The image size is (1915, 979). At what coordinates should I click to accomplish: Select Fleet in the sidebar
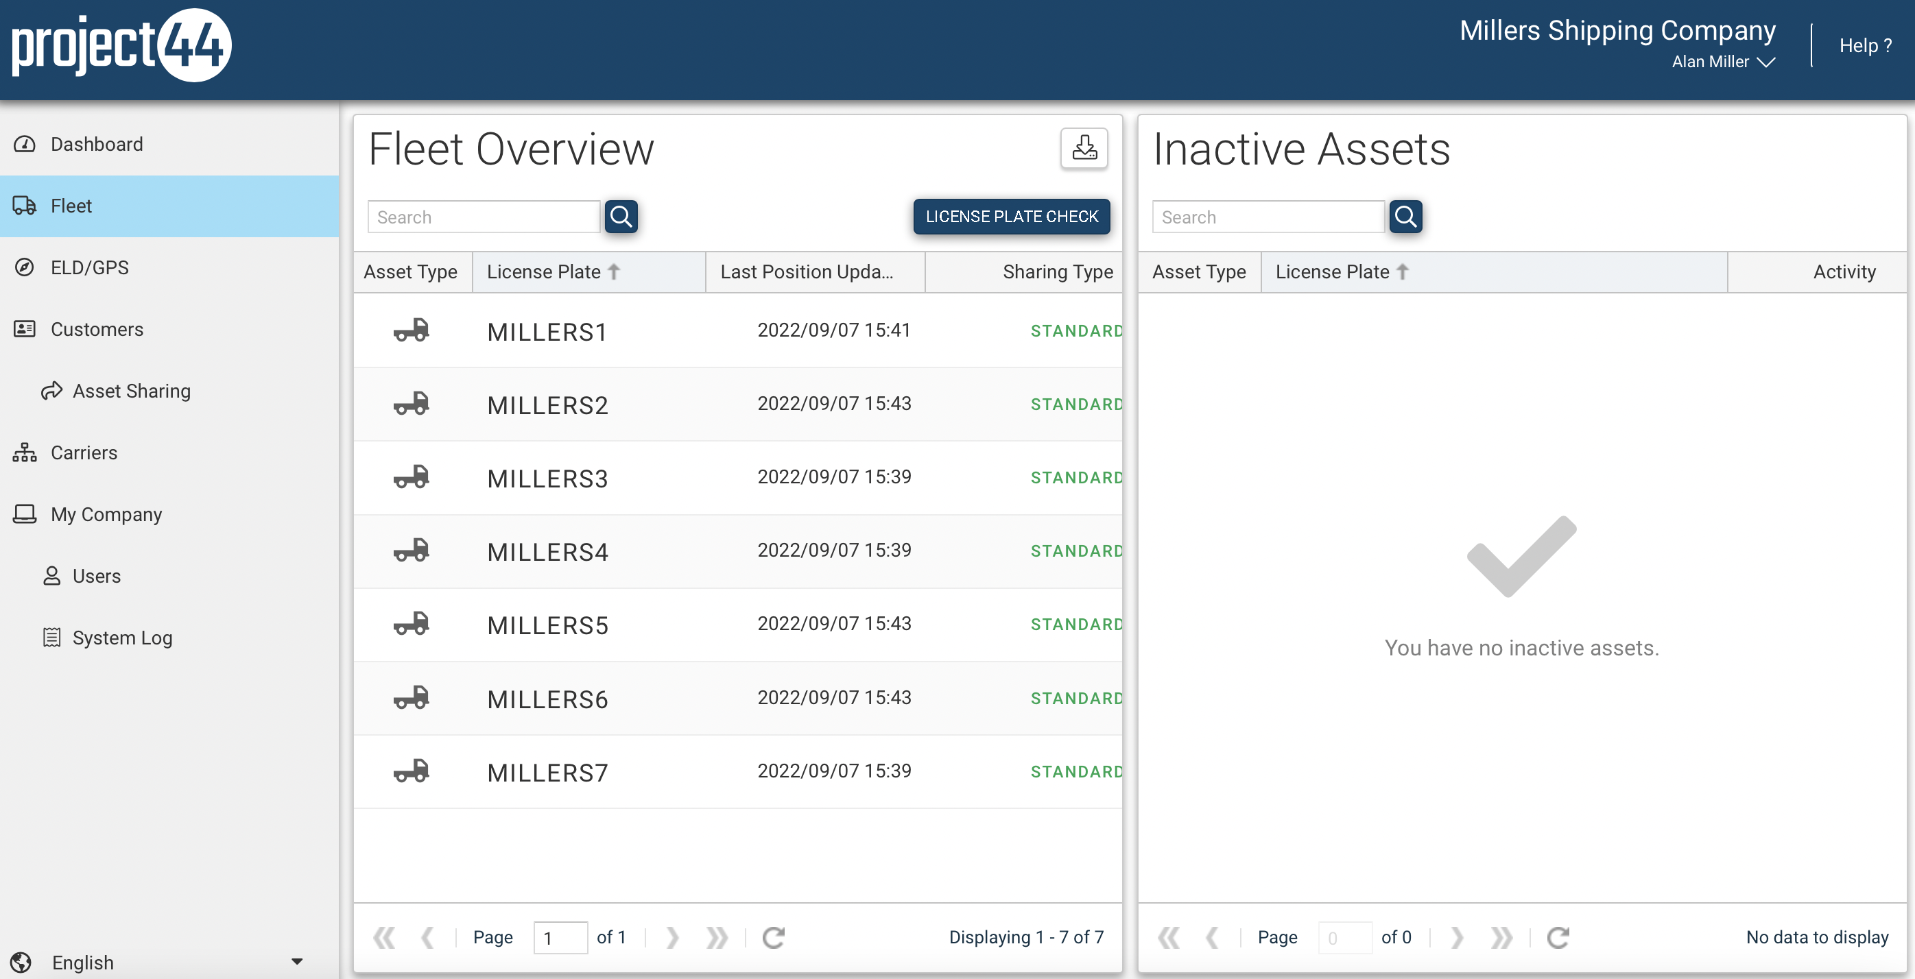[x=169, y=206]
